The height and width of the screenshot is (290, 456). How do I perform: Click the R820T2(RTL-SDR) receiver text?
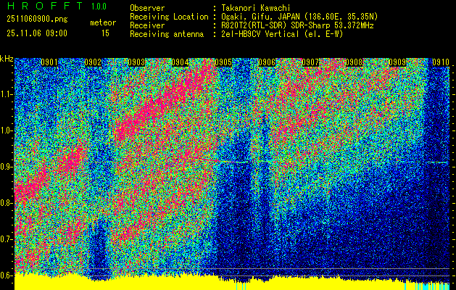coord(297,25)
